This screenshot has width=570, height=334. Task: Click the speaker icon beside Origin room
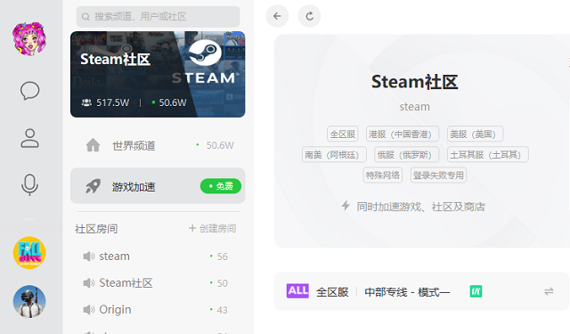click(89, 310)
